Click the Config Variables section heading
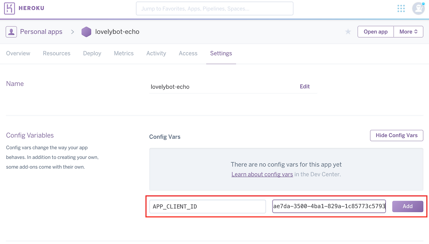Screen dimensions: 429x244 click(x=30, y=135)
